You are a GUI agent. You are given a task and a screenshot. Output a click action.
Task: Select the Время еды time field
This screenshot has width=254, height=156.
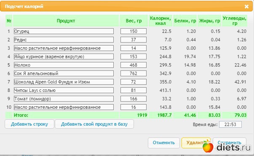click(230, 124)
